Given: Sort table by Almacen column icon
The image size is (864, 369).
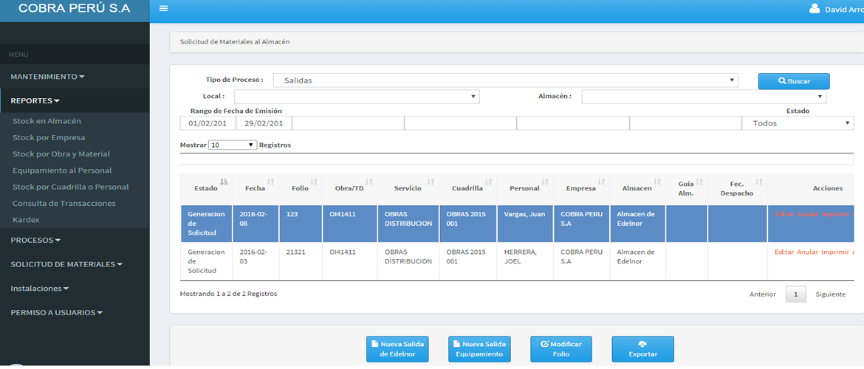Looking at the screenshot, I should pos(657,182).
